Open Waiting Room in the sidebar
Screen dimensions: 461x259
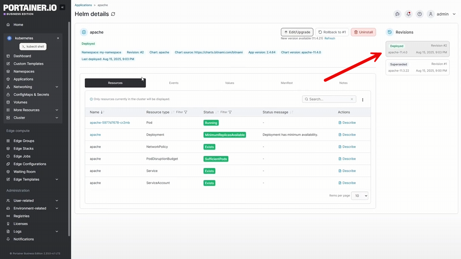click(24, 172)
